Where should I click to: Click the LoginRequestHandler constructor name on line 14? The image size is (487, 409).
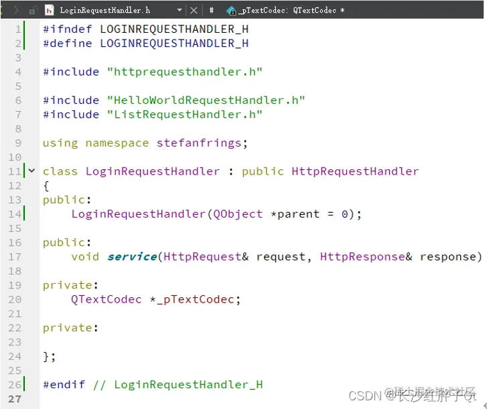click(138, 214)
